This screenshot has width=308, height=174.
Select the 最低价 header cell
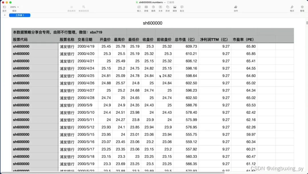point(134,39)
